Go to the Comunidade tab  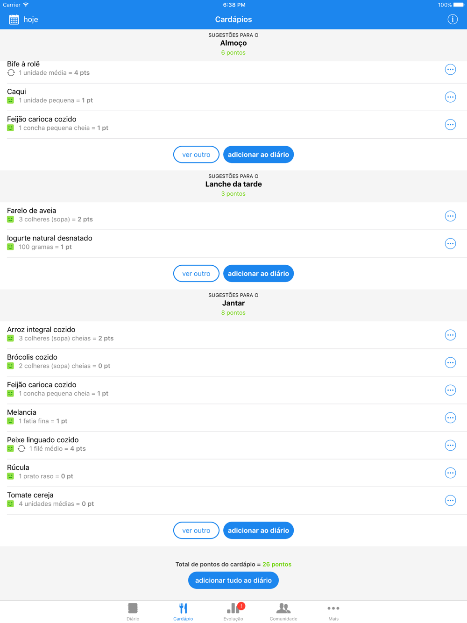click(x=283, y=612)
